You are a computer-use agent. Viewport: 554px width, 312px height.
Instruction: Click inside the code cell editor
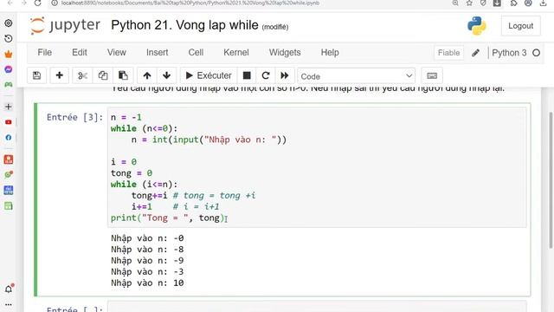(x=317, y=167)
